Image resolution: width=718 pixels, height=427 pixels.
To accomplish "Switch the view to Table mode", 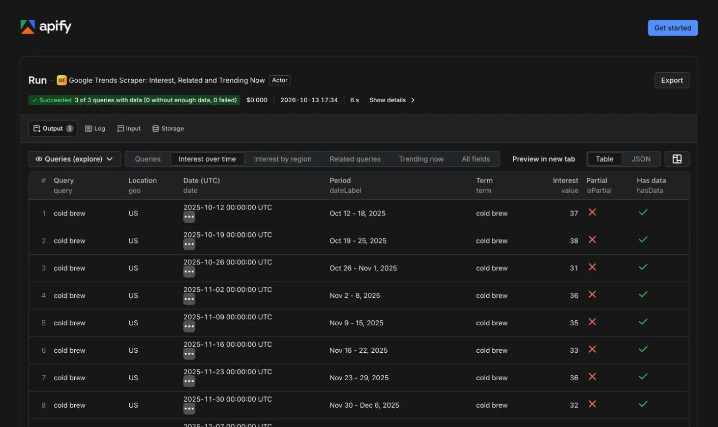I will pyautogui.click(x=605, y=159).
